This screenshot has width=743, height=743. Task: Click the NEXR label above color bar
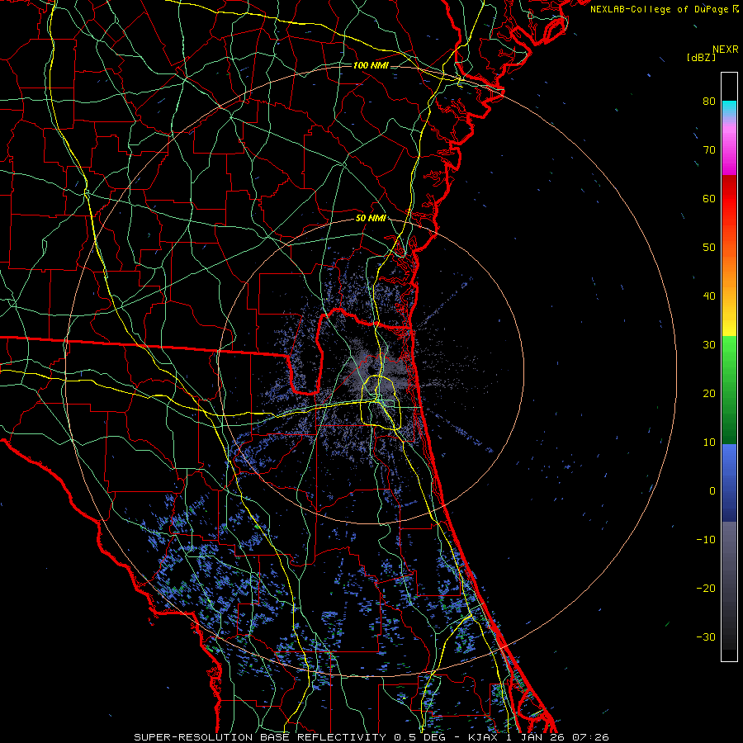coord(726,50)
